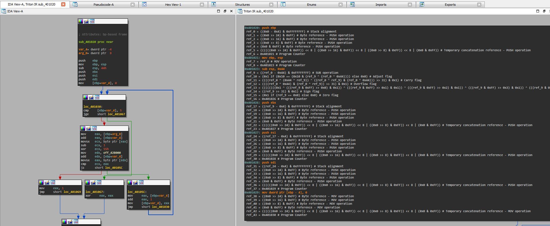Close the Hex View-1 tab
The image size is (550, 226).
(x=202, y=5)
